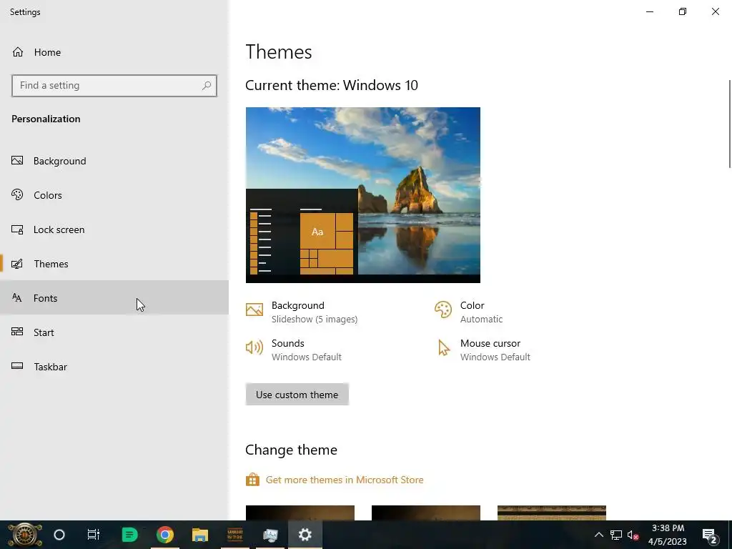This screenshot has height=549, width=732.
Task: Click the theme Background picture icon
Action: (x=254, y=310)
